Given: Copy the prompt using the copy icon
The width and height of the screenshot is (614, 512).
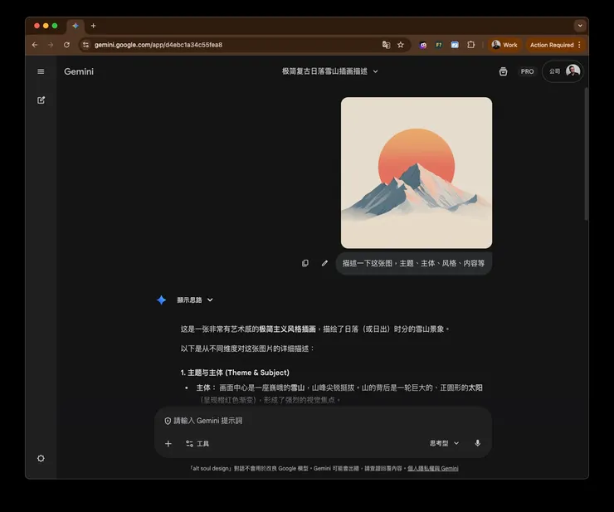Looking at the screenshot, I should tap(305, 263).
